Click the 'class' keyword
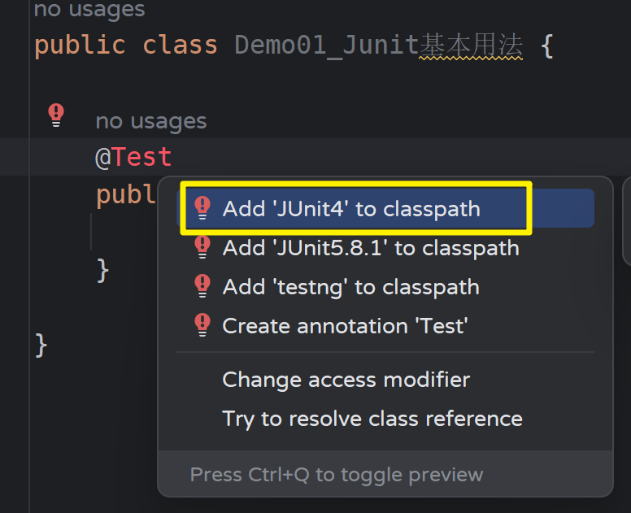The height and width of the screenshot is (513, 631). [181, 45]
